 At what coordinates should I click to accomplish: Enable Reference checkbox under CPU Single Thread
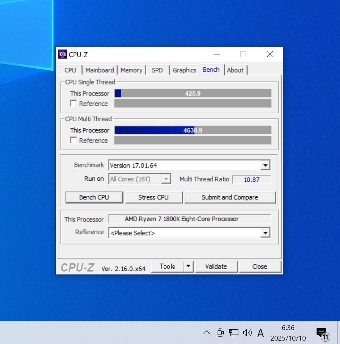coord(74,103)
